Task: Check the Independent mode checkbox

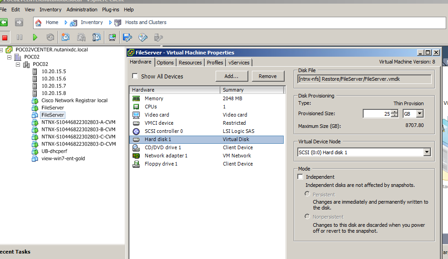Action: [x=300, y=177]
